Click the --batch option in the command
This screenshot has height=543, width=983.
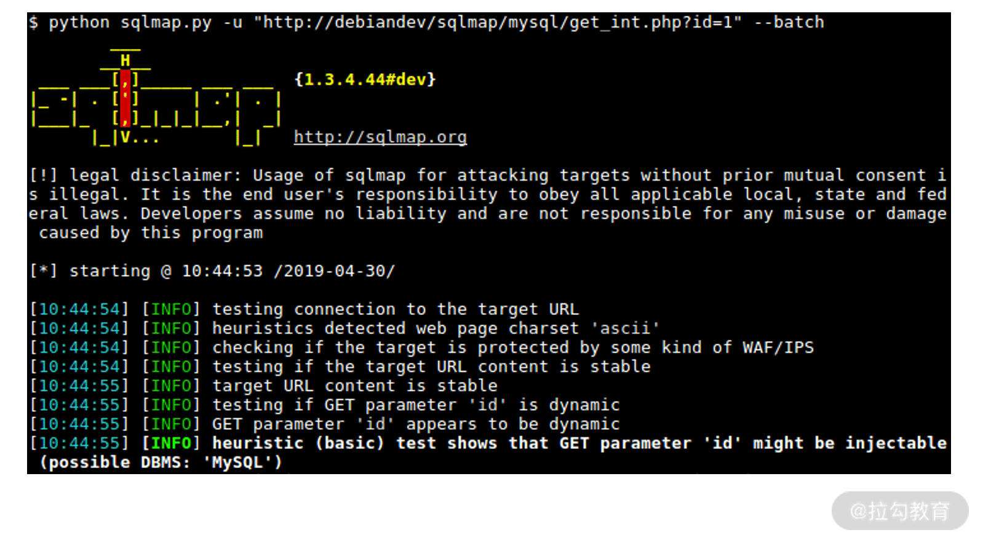click(x=789, y=23)
